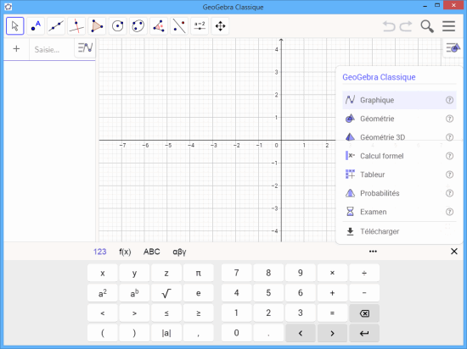Tap the square root key
Screen dimensions: 467x349
coord(166,293)
